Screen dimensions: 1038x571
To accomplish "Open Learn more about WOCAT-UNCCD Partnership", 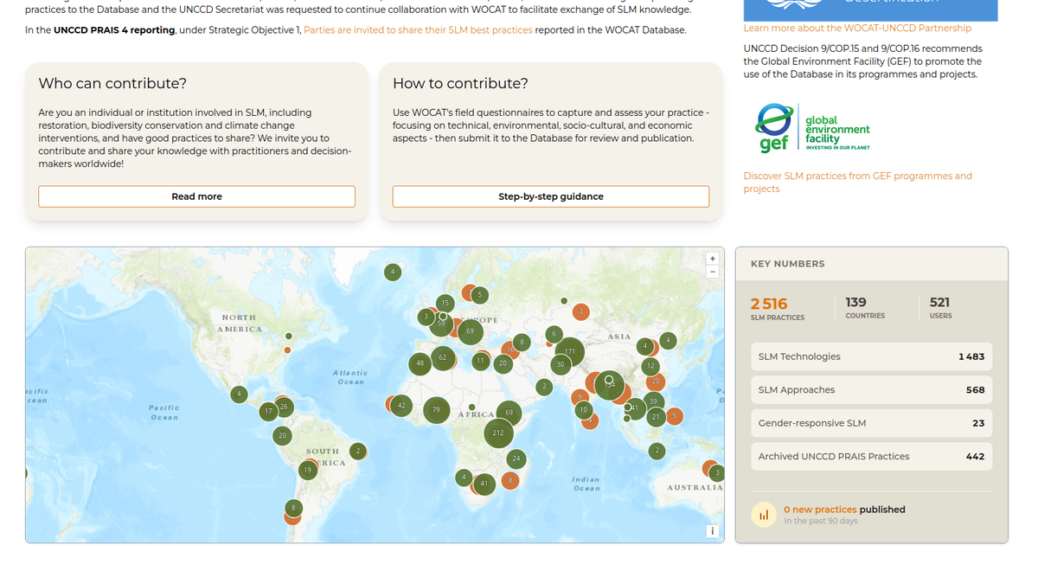I will pos(857,29).
